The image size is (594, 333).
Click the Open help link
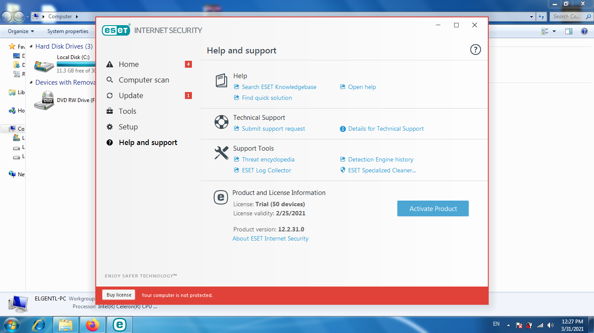(362, 87)
